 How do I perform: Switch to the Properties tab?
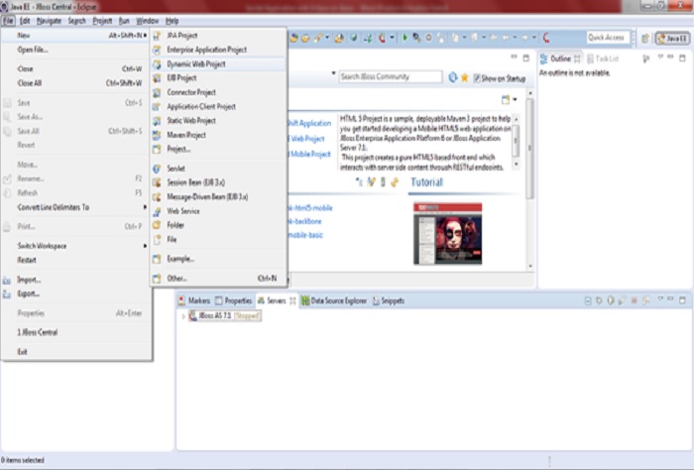click(x=234, y=301)
